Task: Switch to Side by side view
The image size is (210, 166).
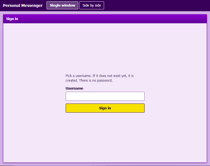Action: pyautogui.click(x=92, y=5)
